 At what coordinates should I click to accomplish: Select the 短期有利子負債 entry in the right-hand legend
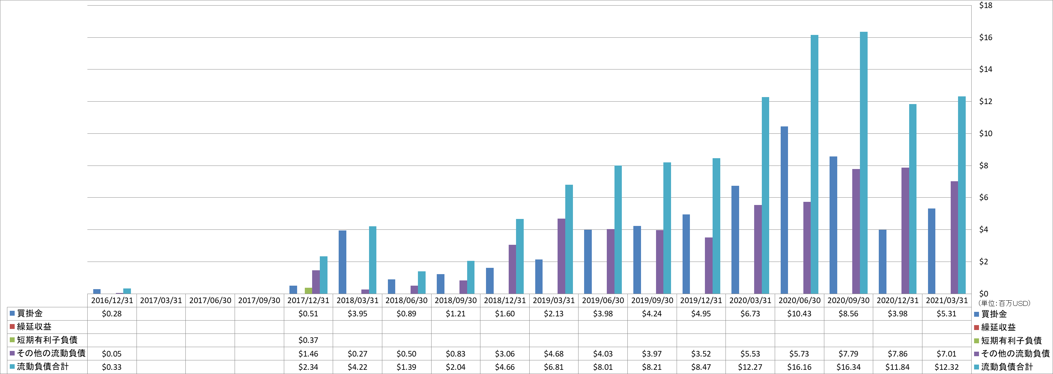click(x=1008, y=340)
